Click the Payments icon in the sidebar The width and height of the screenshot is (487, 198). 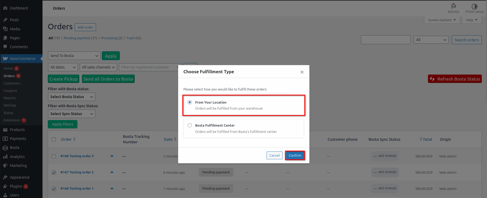[5, 139]
